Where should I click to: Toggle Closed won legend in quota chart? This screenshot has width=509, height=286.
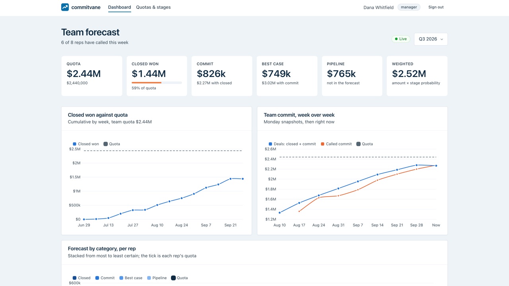[86, 144]
